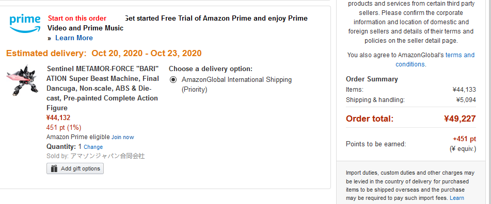
Task: Click the Dancuga figure product thumbnail
Action: (x=22, y=80)
